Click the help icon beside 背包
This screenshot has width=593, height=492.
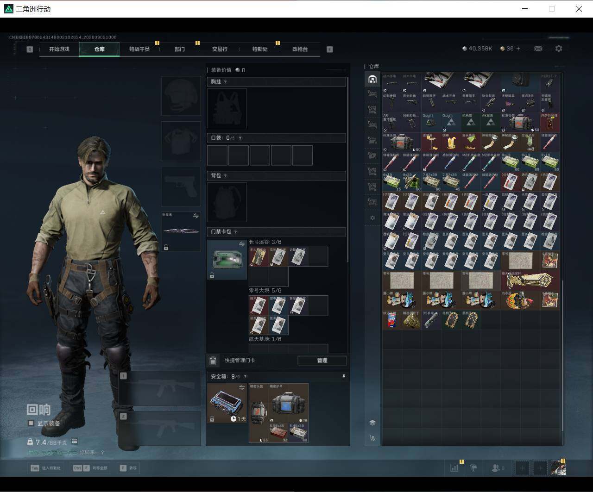226,176
